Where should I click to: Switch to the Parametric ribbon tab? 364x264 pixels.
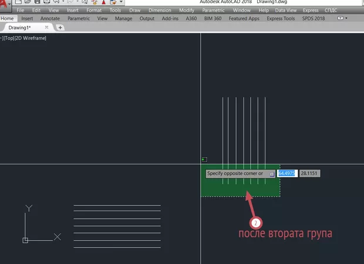(x=79, y=18)
